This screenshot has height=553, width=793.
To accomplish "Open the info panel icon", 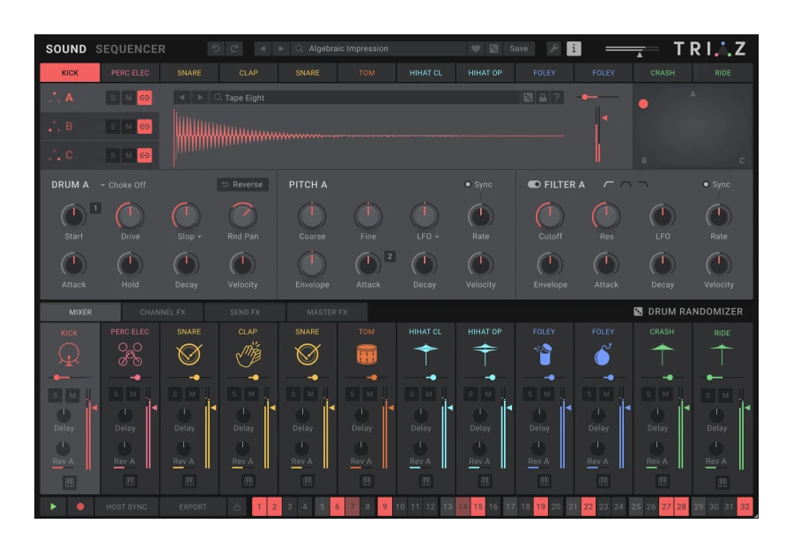I will [574, 48].
